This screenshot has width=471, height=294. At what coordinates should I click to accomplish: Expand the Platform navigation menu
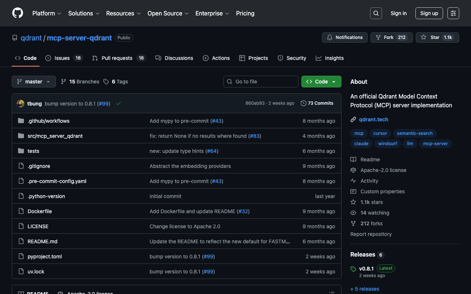pos(47,13)
